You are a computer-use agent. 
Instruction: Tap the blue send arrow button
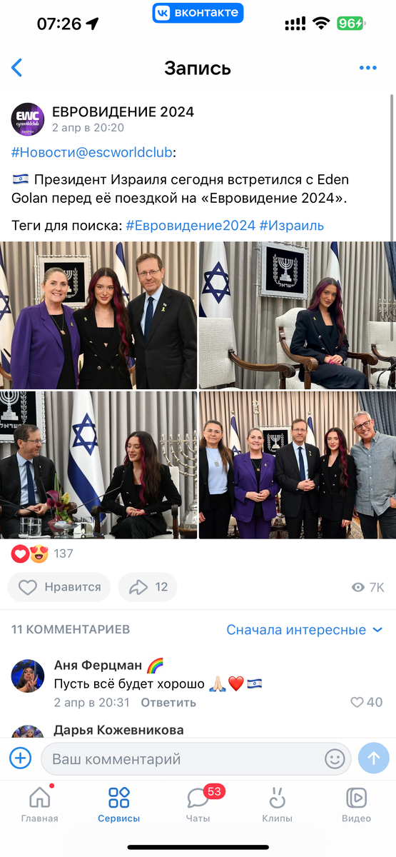pyautogui.click(x=374, y=758)
